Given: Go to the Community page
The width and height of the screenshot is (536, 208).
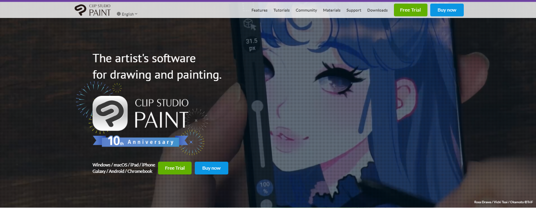Looking at the screenshot, I should pyautogui.click(x=307, y=10).
